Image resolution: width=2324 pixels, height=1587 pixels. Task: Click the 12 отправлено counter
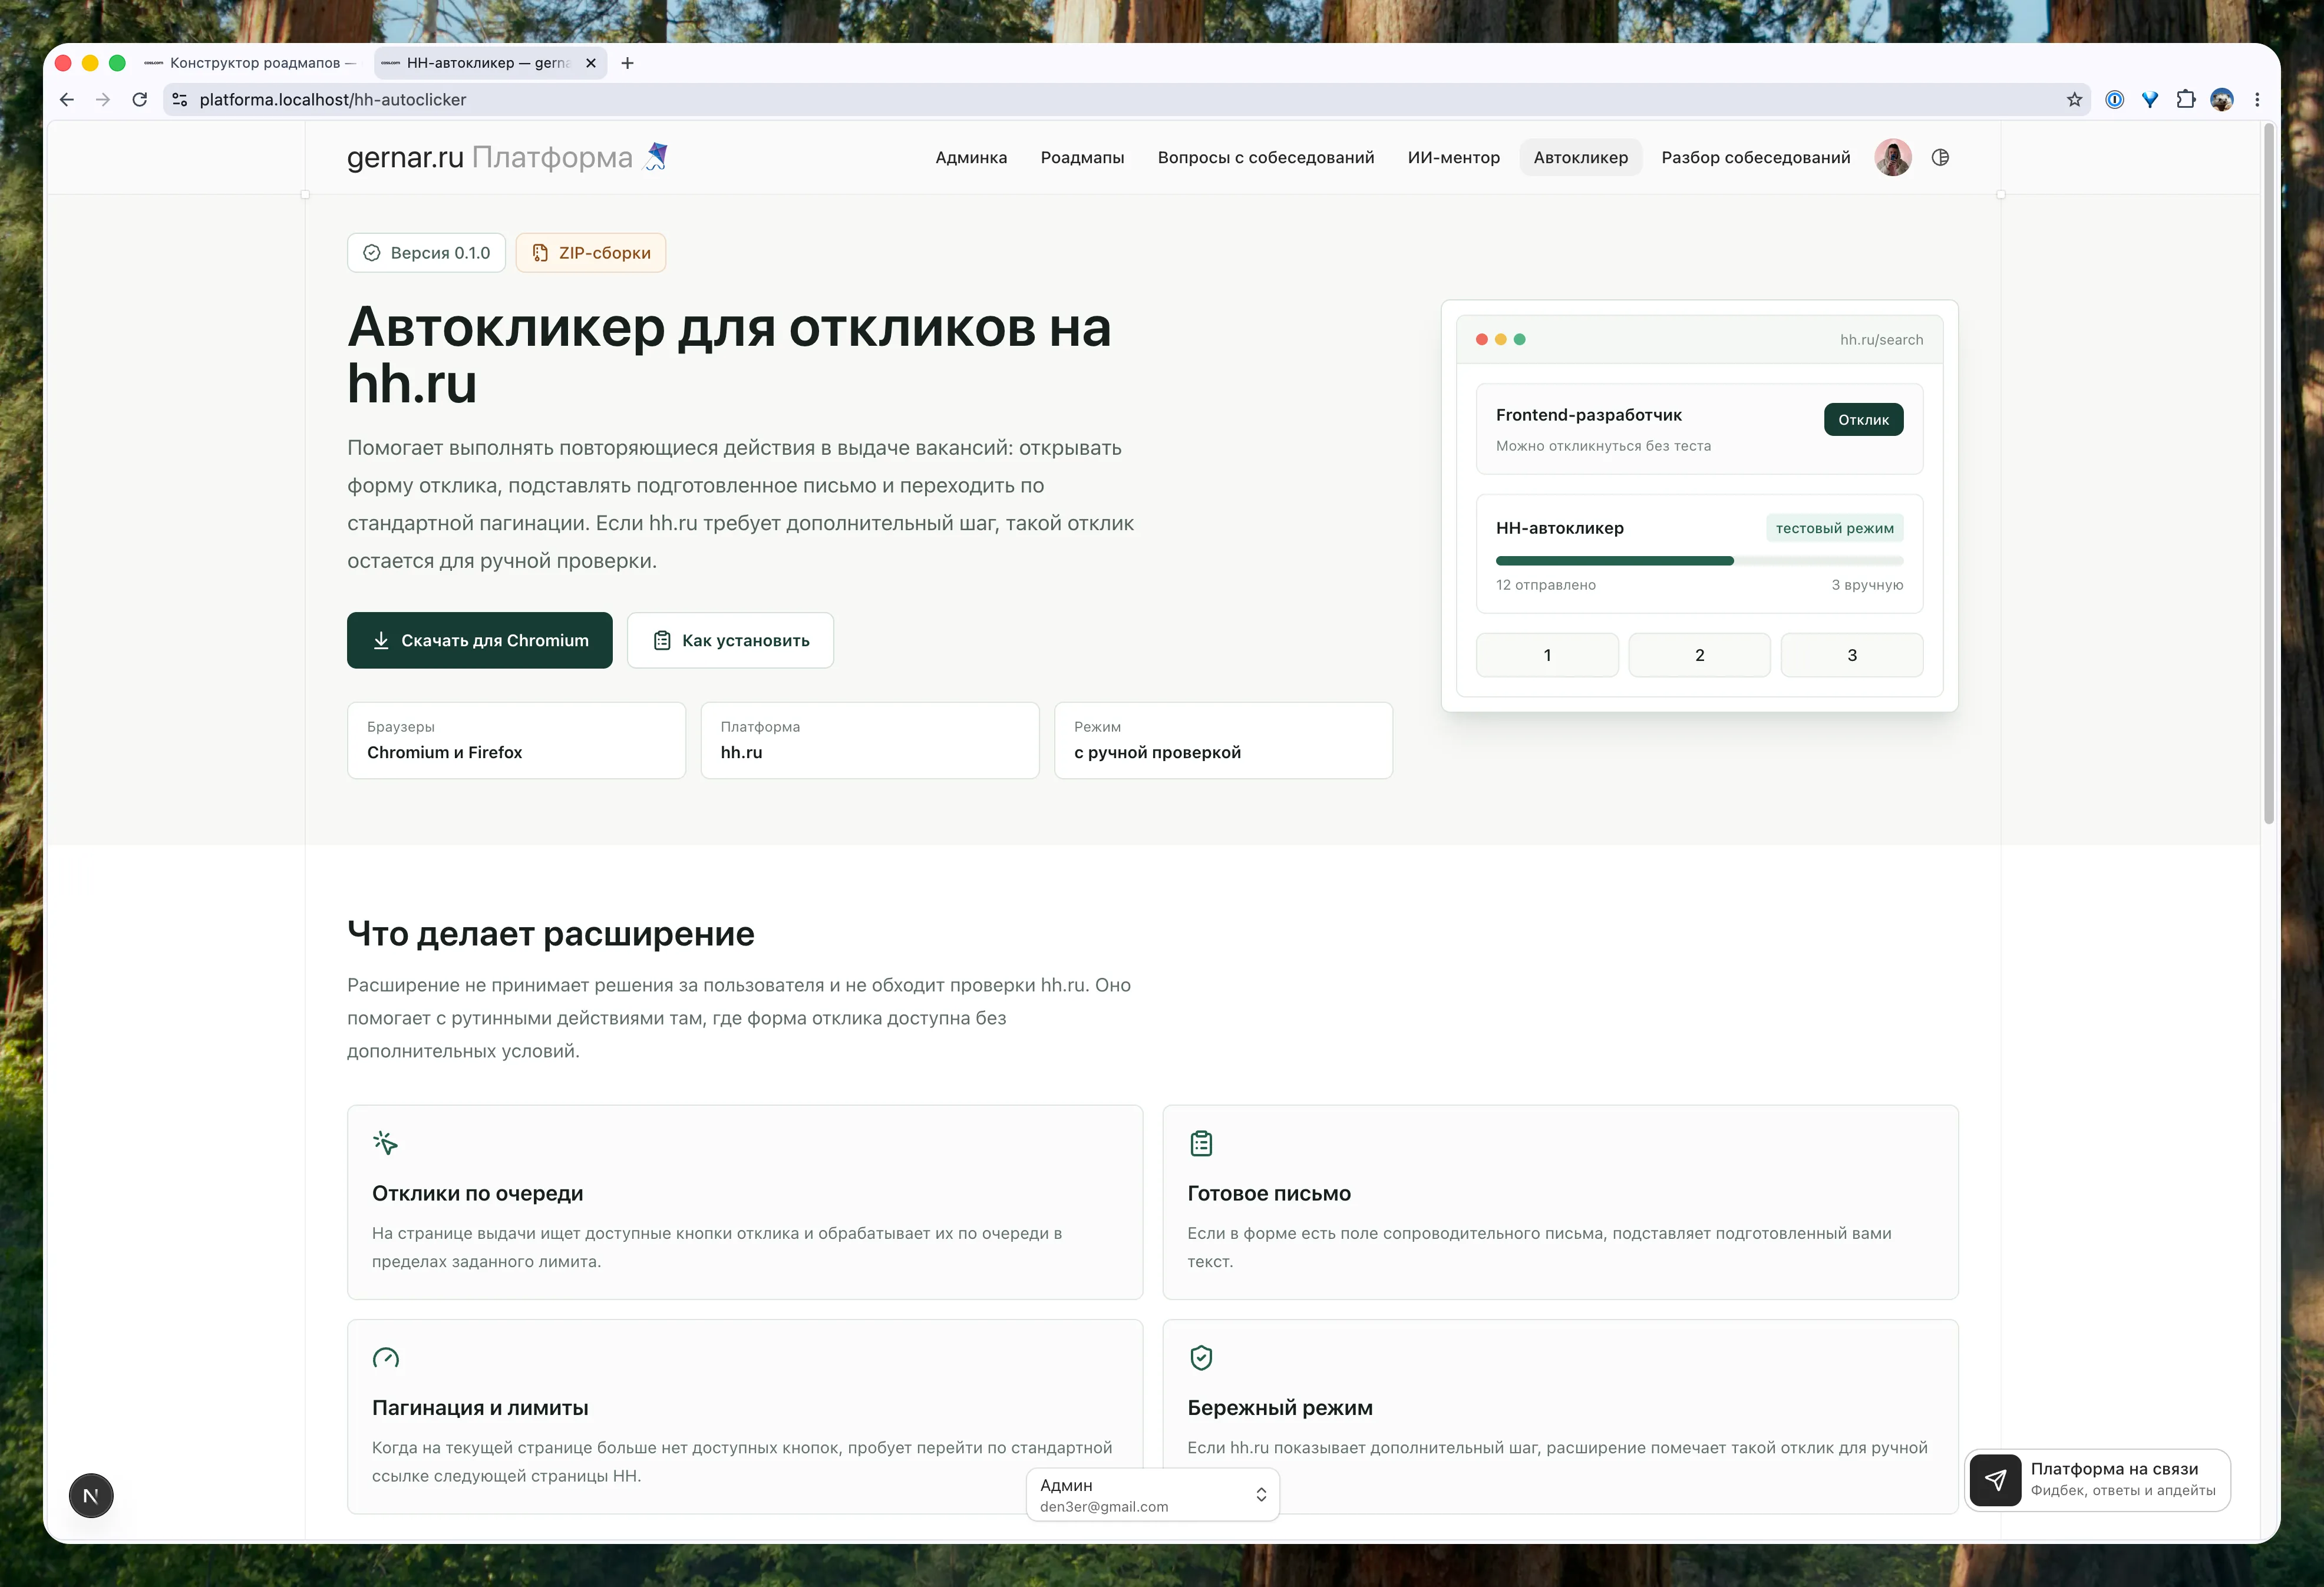pos(1545,584)
